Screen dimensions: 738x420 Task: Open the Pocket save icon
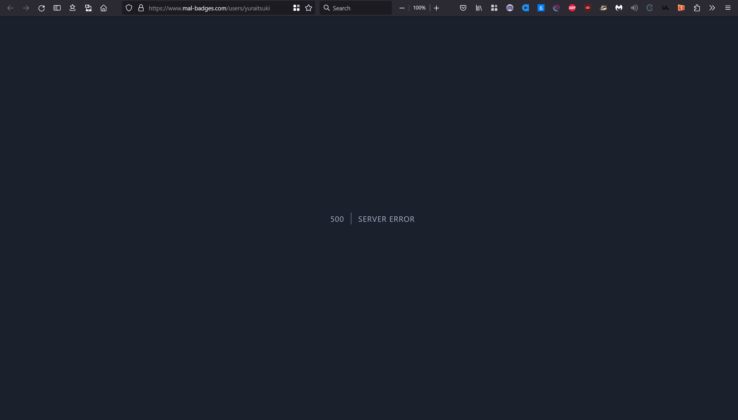[x=463, y=8]
